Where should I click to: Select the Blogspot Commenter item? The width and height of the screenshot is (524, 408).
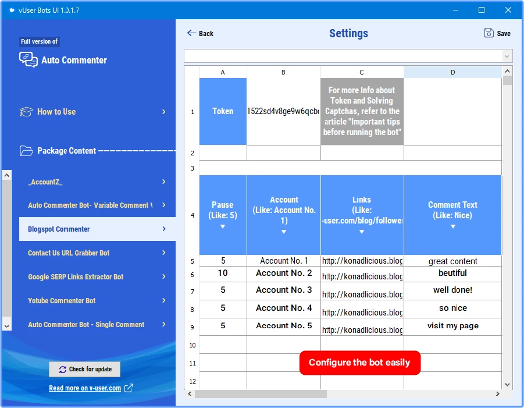[97, 229]
